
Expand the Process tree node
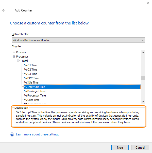coord(14,52)
